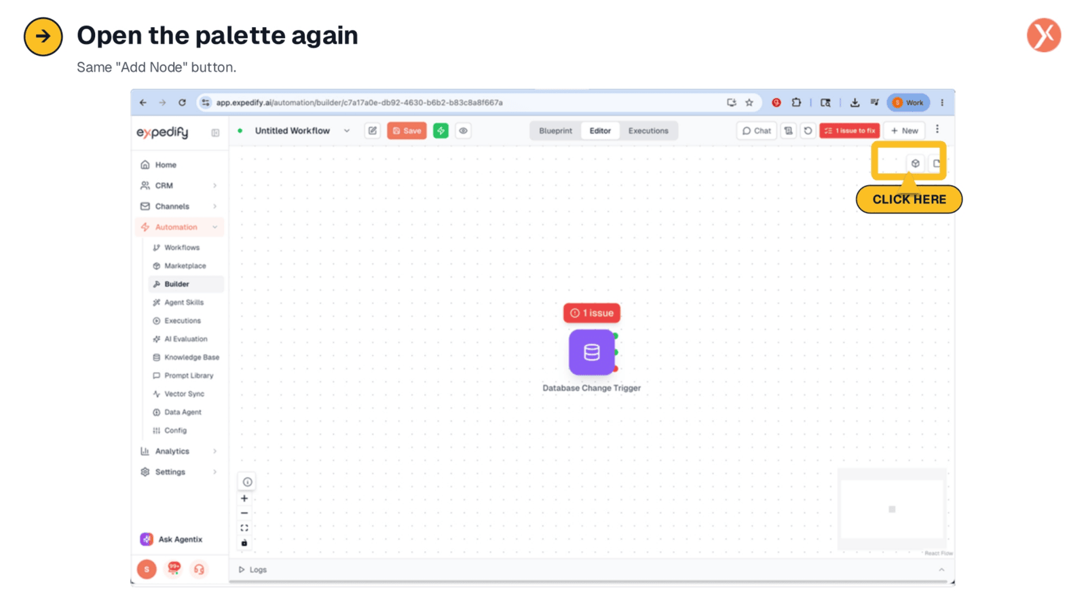Open the workflow three-dot more menu
This screenshot has width=1086, height=611.
(x=937, y=129)
